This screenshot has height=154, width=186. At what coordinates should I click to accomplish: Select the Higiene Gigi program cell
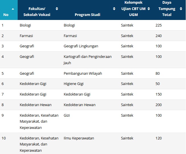tap(74, 84)
